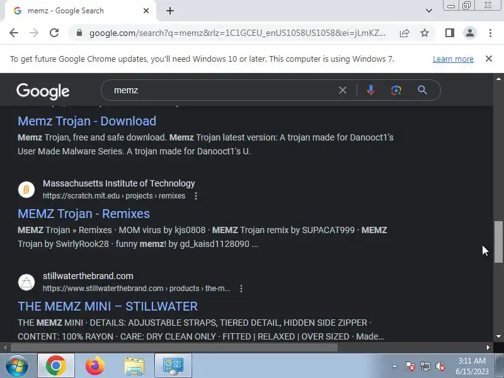Open MEMZ Trojan - Remixes result
504x378 pixels.
point(84,214)
